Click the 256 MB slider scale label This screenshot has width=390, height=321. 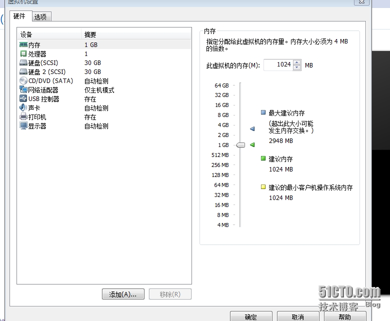220,165
